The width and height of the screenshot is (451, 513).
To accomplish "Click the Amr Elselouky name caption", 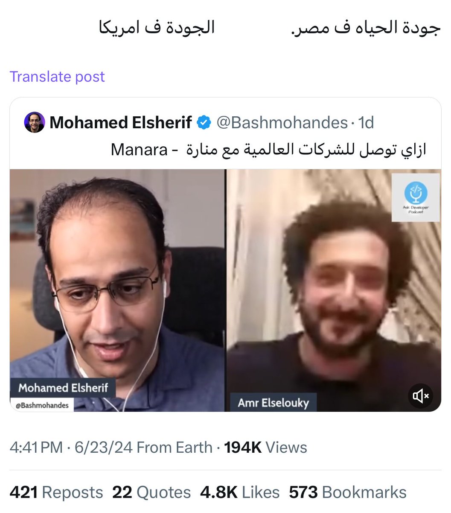I will pos(273,403).
